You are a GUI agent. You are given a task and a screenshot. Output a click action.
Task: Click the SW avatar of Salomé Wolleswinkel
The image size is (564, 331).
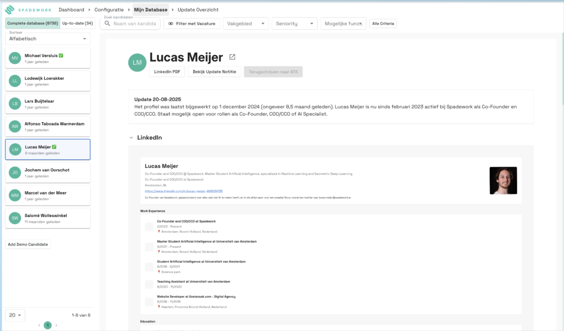(15, 218)
